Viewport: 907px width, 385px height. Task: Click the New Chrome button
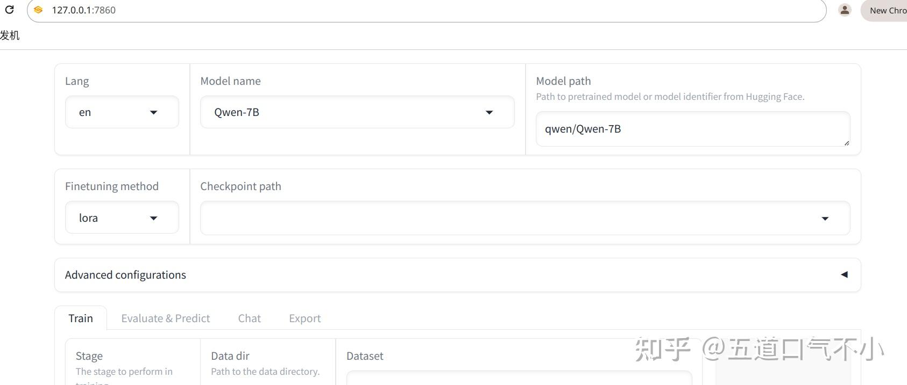point(885,10)
